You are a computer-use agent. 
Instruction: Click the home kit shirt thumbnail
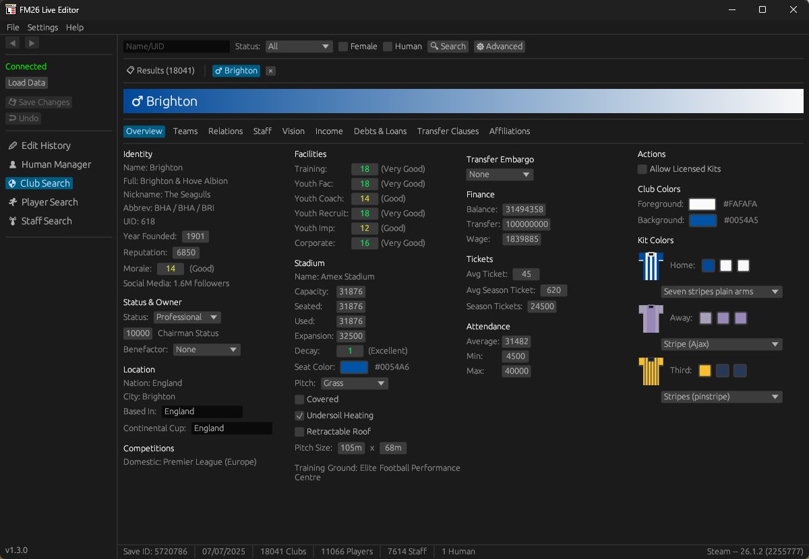[650, 265]
